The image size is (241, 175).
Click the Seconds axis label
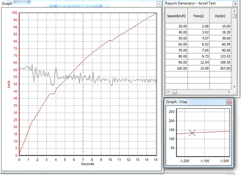click(x=87, y=164)
